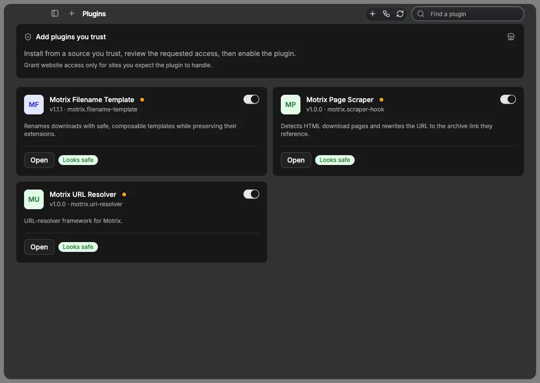Click the MU plugin avatar
This screenshot has height=383, width=540.
[34, 199]
